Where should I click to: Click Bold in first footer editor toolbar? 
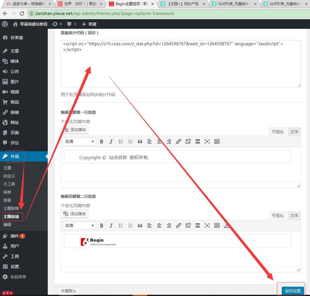[102, 141]
